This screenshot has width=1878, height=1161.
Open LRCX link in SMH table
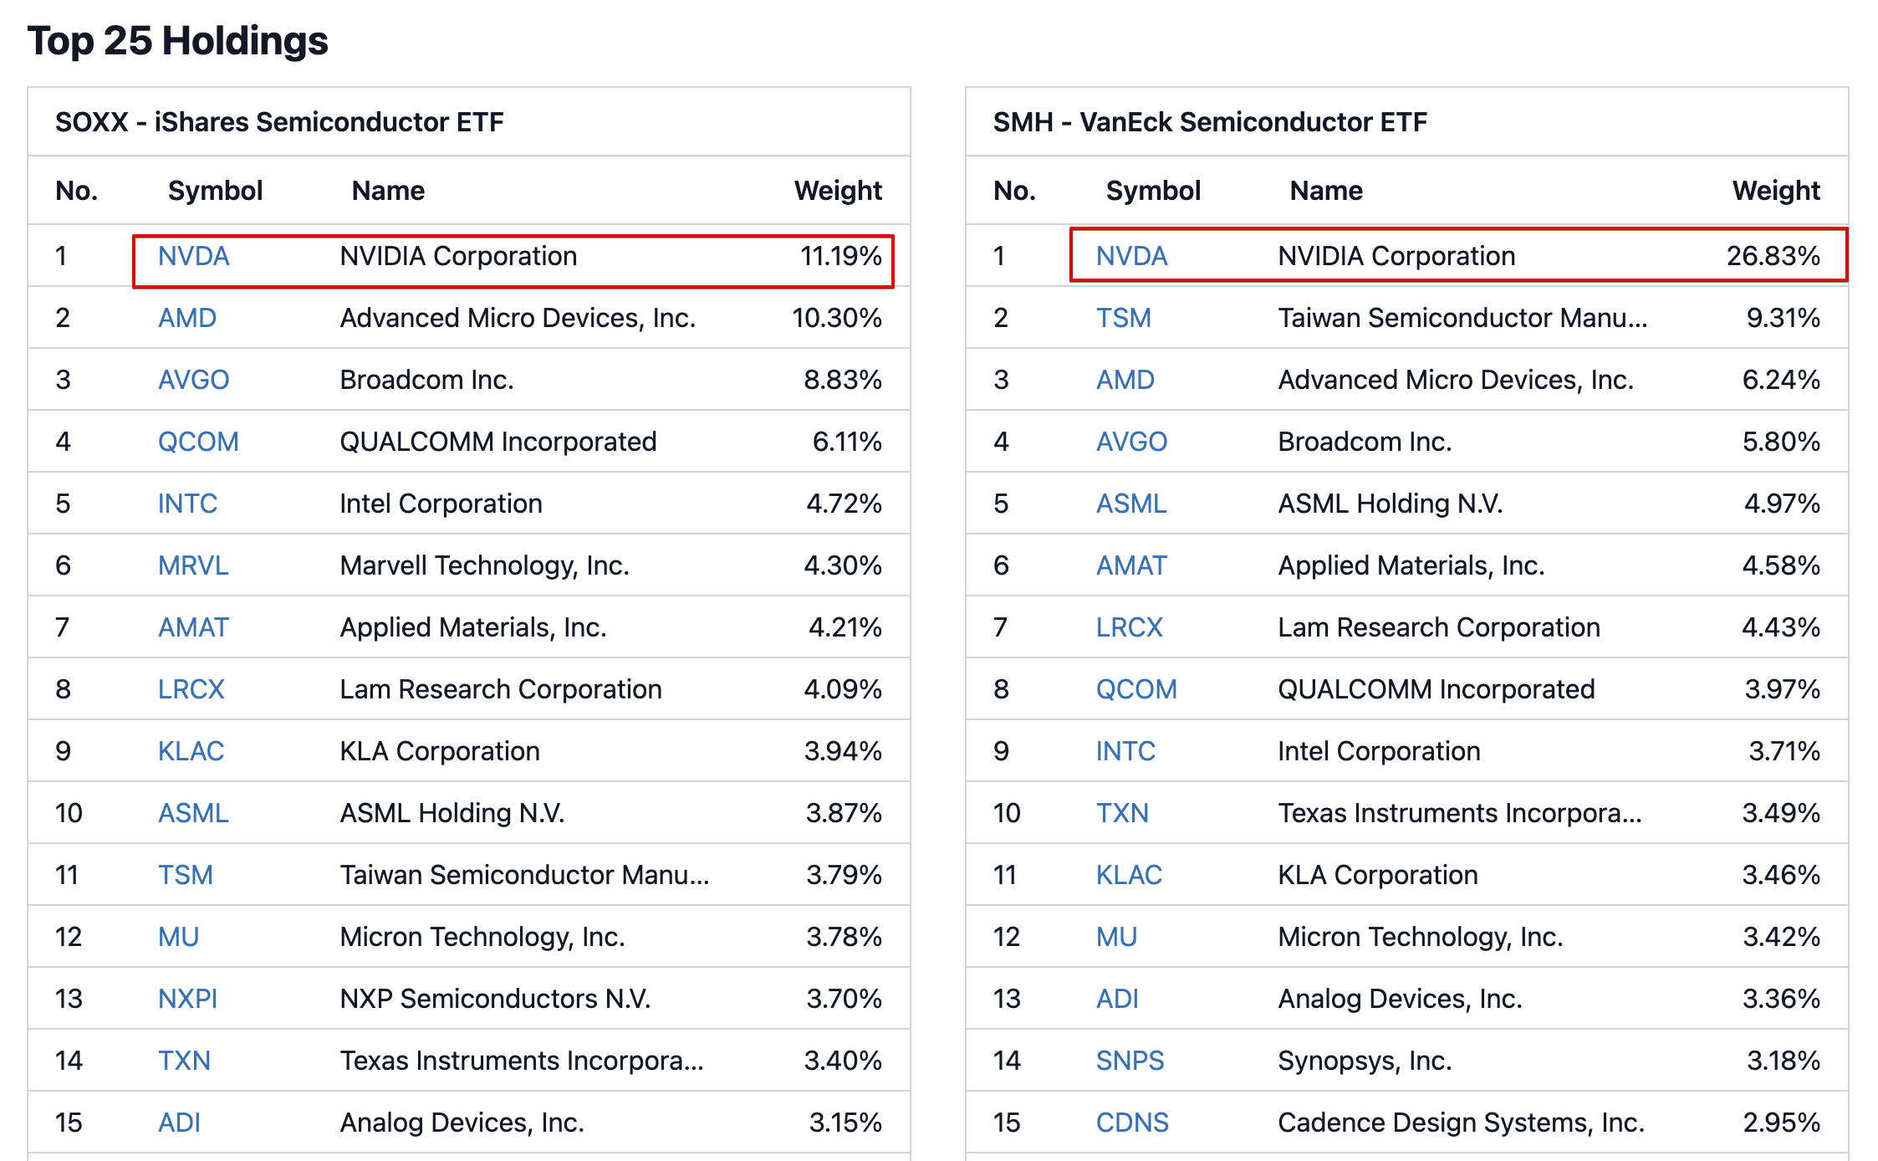1129,627
